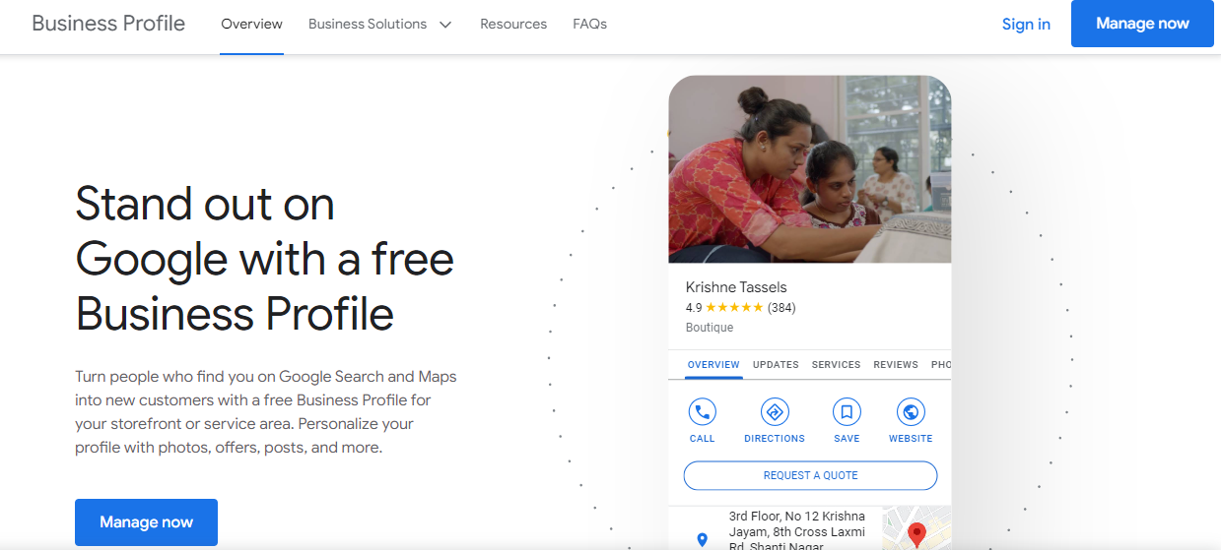
Task: Click the DIRECTIONS label text
Action: tap(775, 439)
